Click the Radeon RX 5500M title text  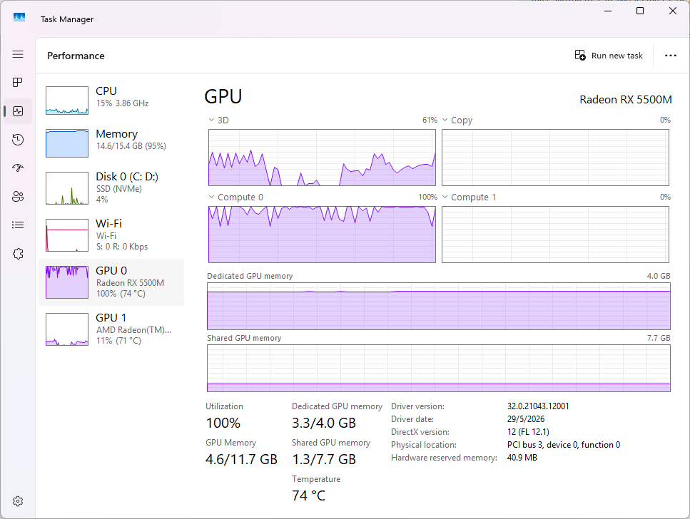pyautogui.click(x=625, y=100)
